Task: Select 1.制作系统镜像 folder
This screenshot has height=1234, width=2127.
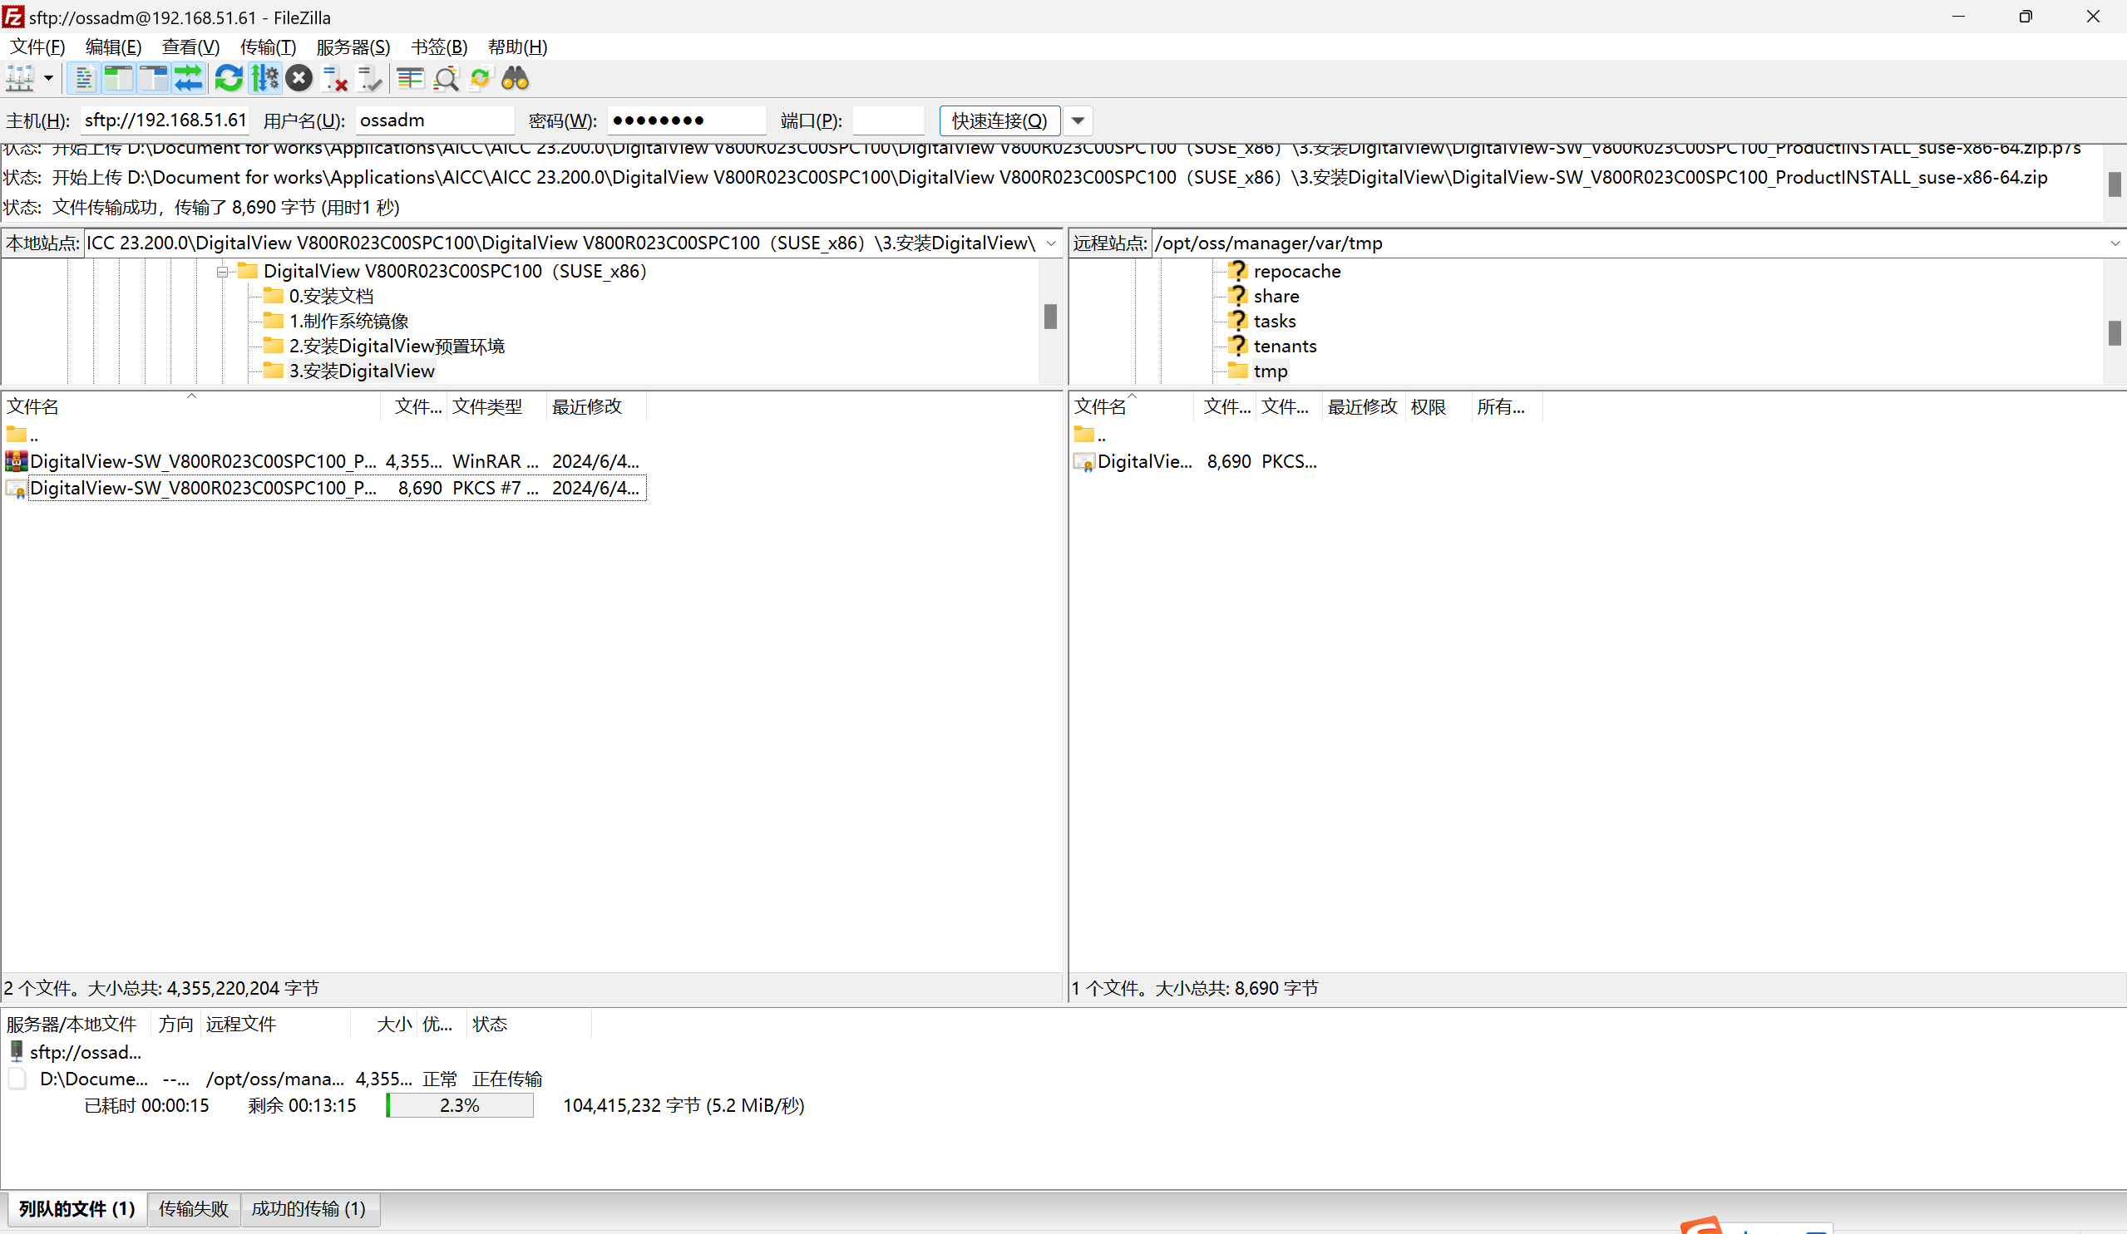Action: point(348,322)
